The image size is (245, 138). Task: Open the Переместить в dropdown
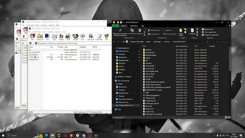coord(154,30)
